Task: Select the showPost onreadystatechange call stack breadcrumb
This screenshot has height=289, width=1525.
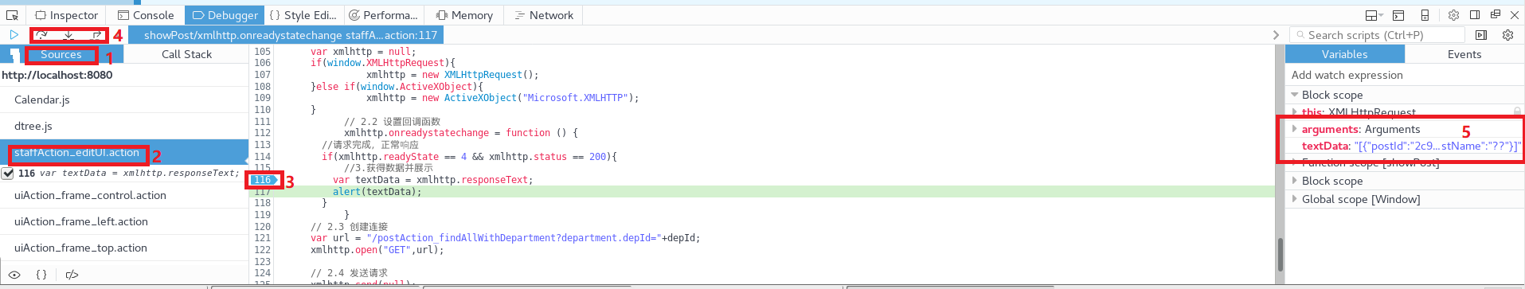Action: (x=285, y=35)
